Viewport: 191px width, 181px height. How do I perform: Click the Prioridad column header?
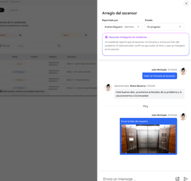[34, 57]
